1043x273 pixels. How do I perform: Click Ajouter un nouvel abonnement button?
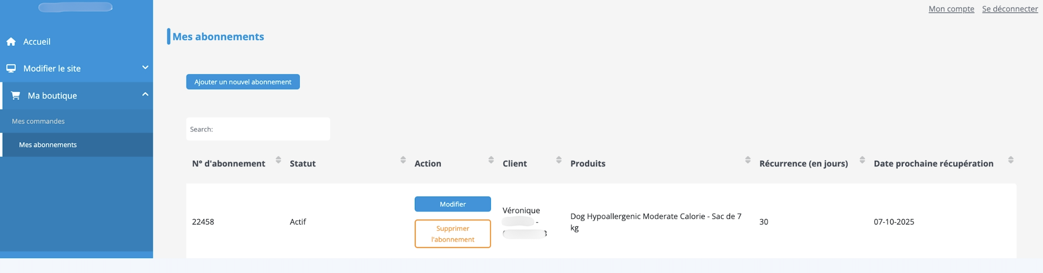click(243, 82)
